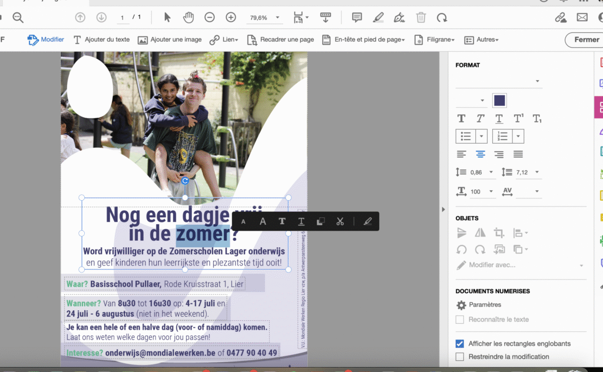Select the arrow selection tool
This screenshot has height=372, width=603.
pos(167,18)
